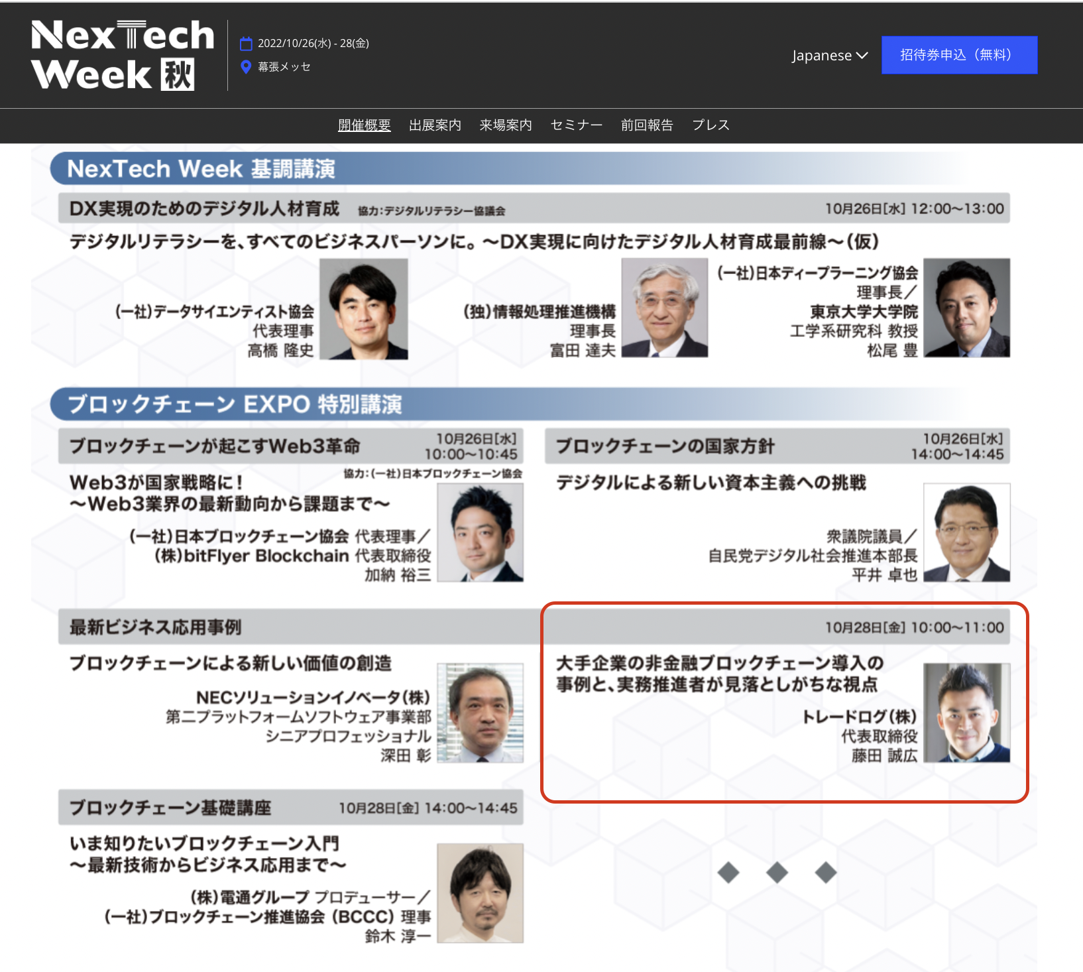Open the 開催概要 menu item
Image resolution: width=1083 pixels, height=972 pixels.
point(364,125)
